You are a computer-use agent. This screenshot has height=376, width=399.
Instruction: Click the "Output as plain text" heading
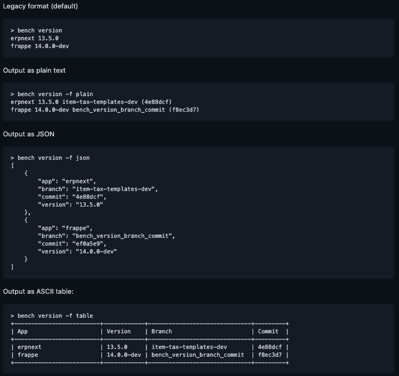[x=34, y=70]
